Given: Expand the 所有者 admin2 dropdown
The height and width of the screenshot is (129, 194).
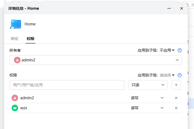Looking at the screenshot, I should (96, 60).
